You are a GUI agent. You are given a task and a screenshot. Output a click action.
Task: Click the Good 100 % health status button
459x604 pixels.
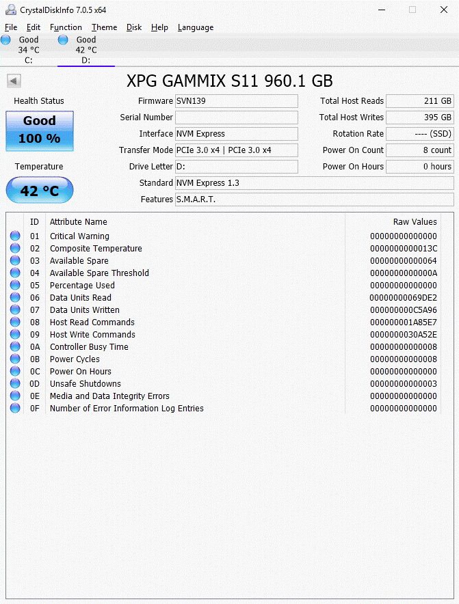click(40, 131)
